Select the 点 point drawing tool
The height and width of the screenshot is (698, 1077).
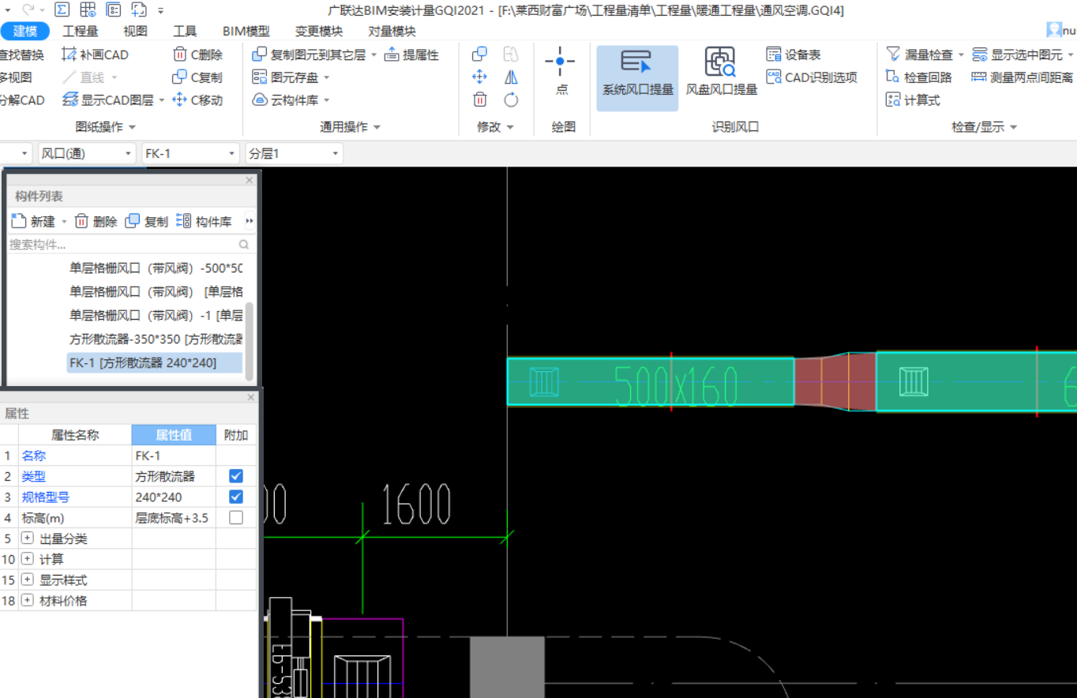561,71
